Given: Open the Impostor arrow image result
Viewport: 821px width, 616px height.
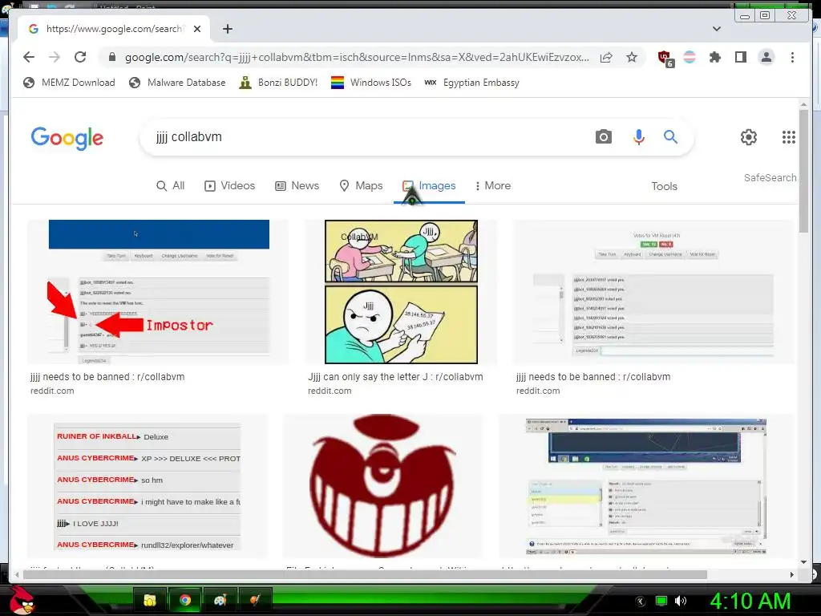Looking at the screenshot, I should point(158,292).
